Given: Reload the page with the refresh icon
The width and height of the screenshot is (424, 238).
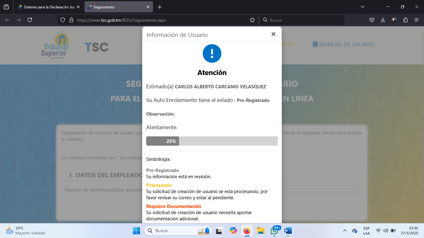Looking at the screenshot, I should (x=30, y=20).
